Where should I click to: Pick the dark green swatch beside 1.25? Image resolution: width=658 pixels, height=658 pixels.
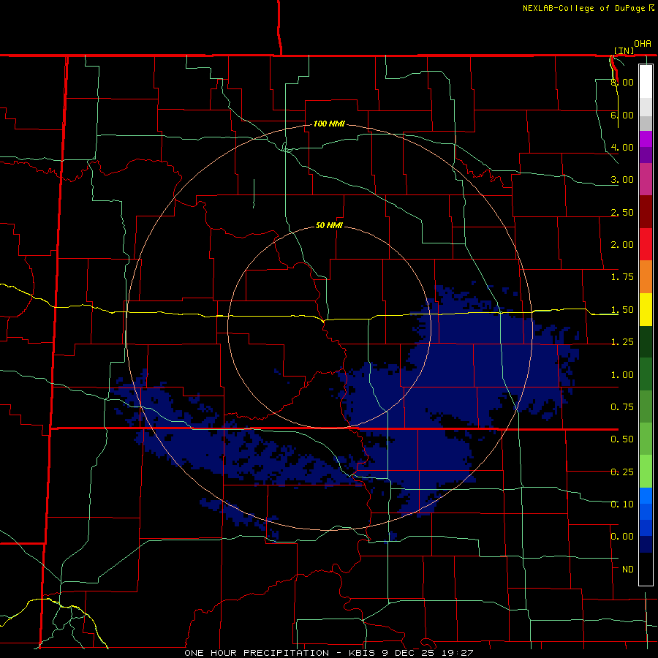[x=646, y=342]
